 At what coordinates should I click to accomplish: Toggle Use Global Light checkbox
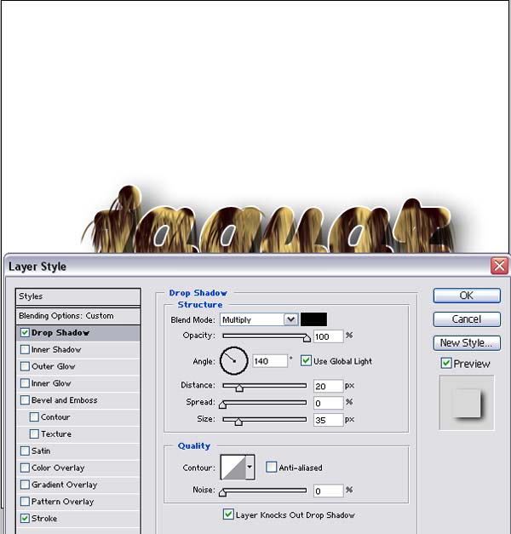306,360
